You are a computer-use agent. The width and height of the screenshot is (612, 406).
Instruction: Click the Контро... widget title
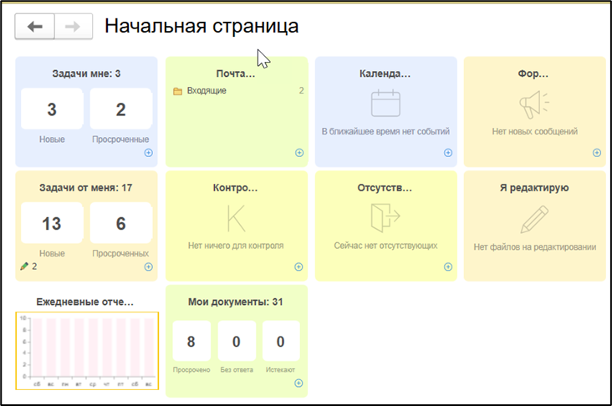point(236,188)
